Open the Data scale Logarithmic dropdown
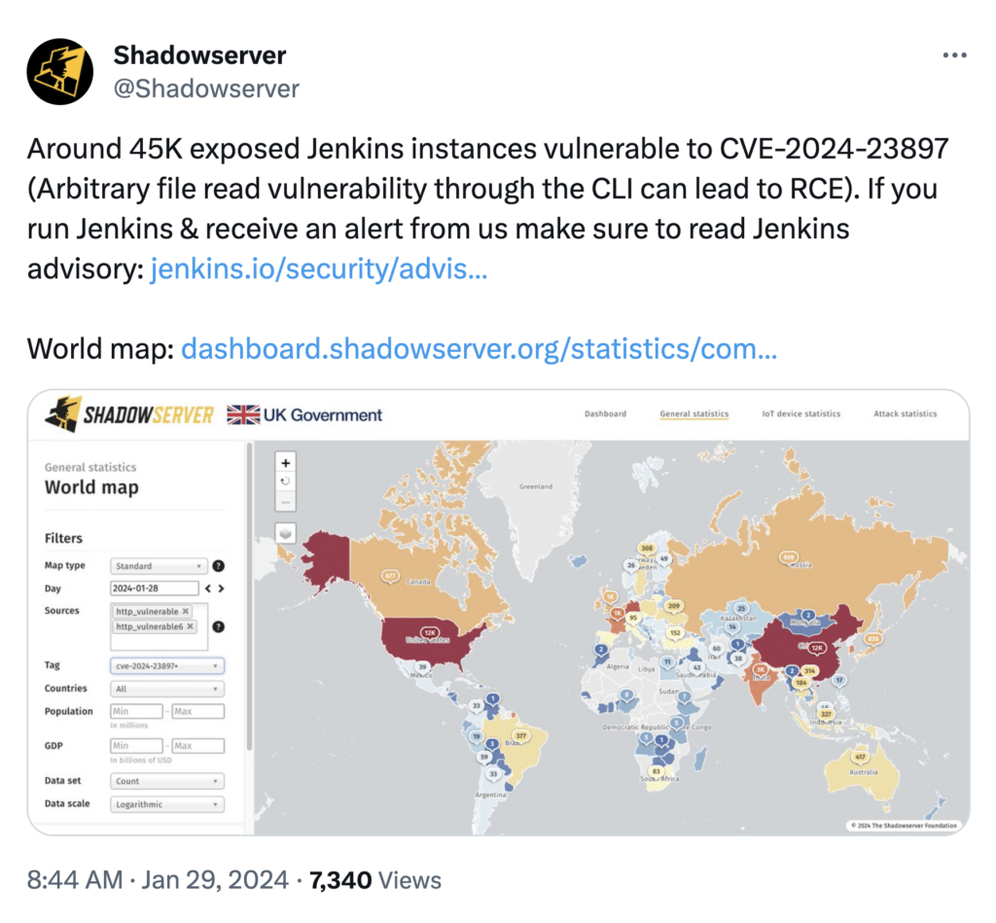This screenshot has height=923, width=996. pos(167,804)
